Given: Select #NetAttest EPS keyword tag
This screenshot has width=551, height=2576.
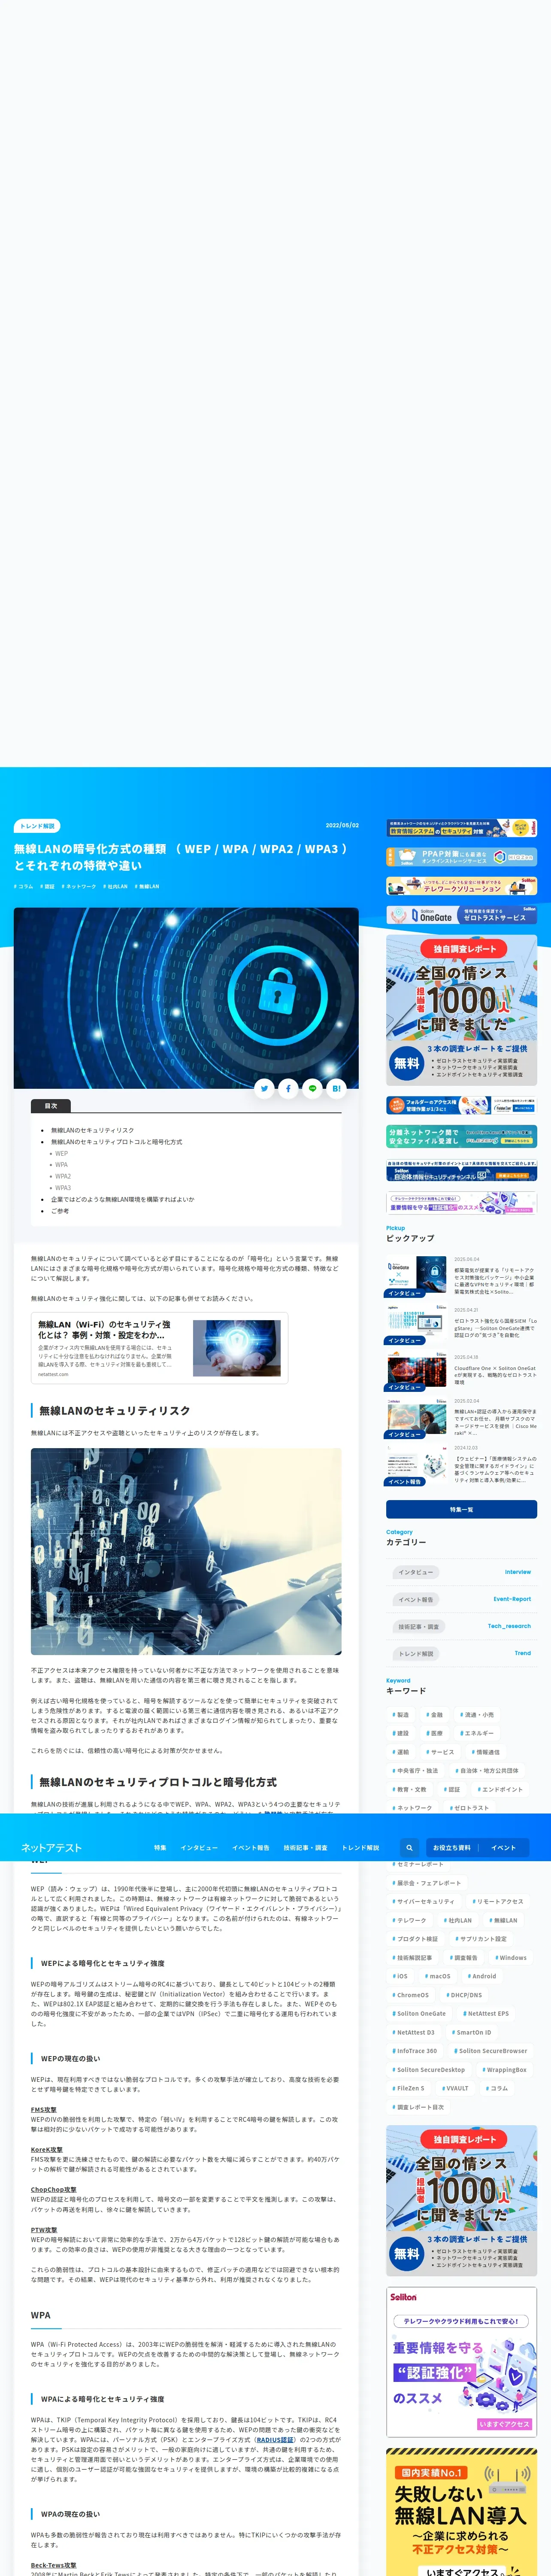Looking at the screenshot, I should pos(486,2013).
